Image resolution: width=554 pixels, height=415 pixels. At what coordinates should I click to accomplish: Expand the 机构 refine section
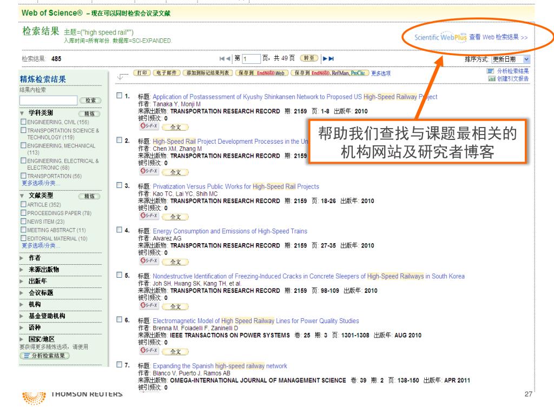(x=22, y=305)
